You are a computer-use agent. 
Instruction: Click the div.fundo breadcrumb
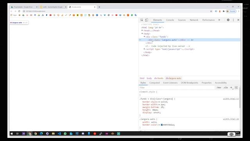coord(159,78)
